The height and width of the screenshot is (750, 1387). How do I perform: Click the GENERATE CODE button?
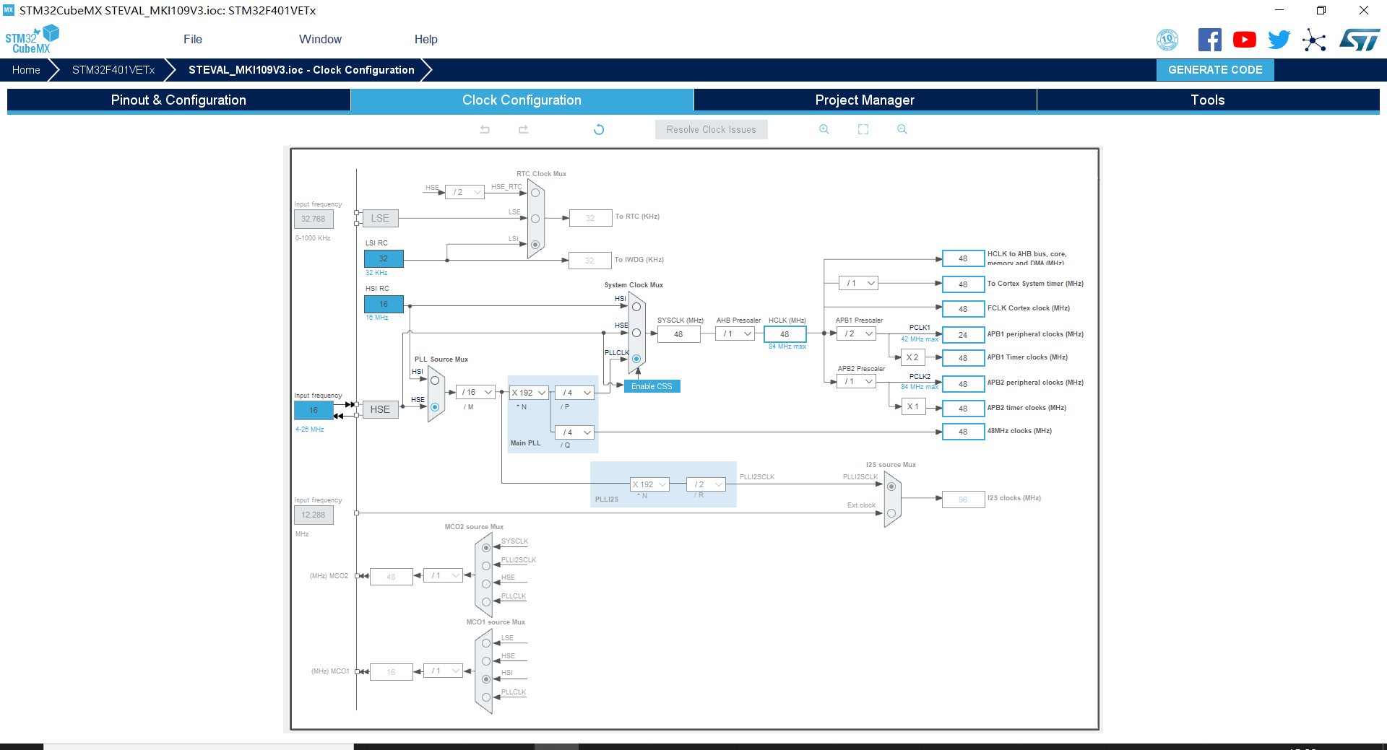coord(1215,70)
